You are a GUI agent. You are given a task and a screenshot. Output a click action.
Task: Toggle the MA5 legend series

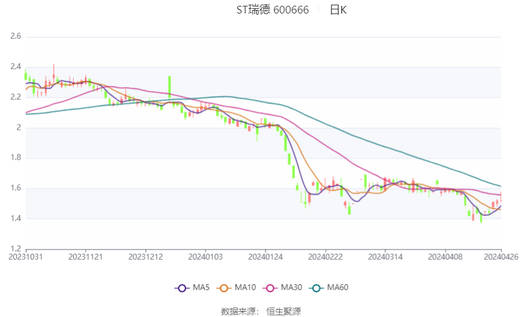pos(192,288)
